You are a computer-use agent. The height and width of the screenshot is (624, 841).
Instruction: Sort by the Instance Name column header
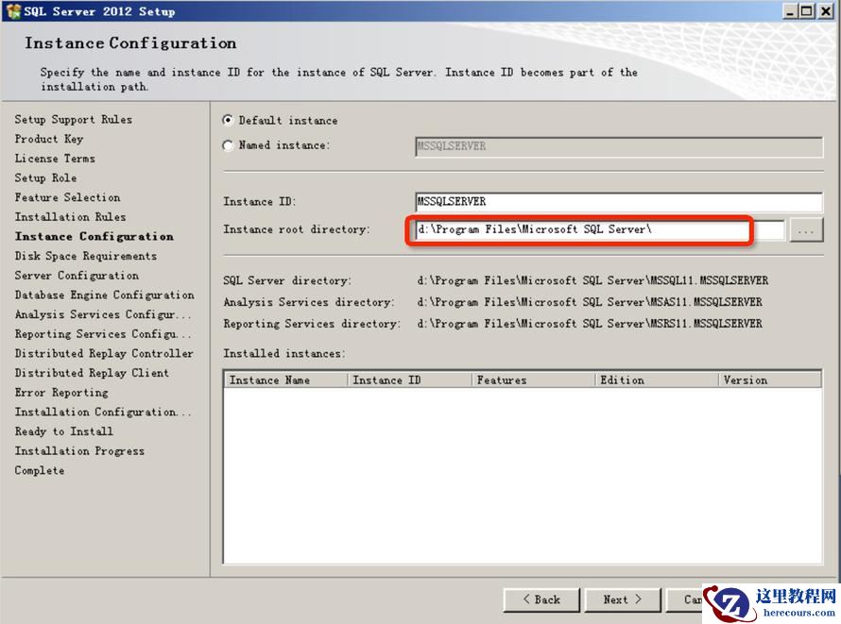286,379
